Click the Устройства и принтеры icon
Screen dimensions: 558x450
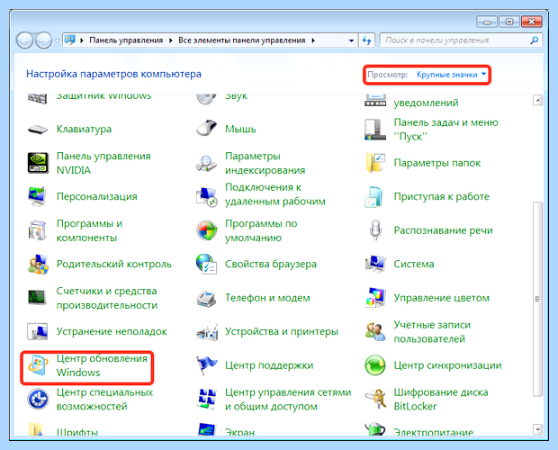pyautogui.click(x=207, y=331)
